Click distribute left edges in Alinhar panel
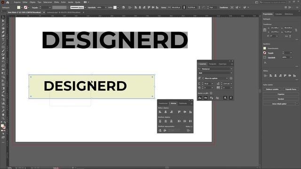Image resolution: width=301 pixels, height=169 pixels. 179,121
